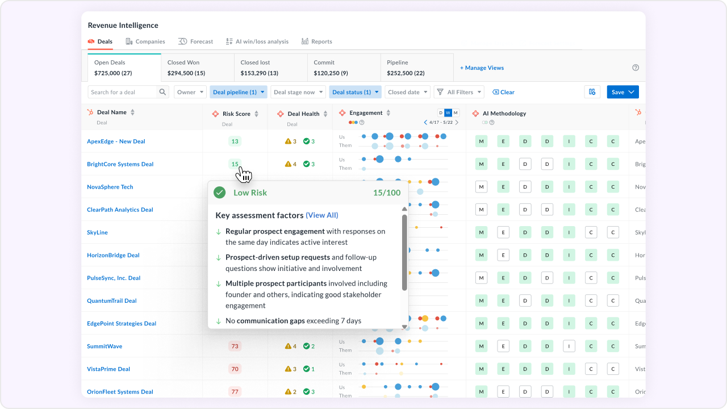Click warning icon in ApexEdge deal health
The image size is (727, 409).
288,141
